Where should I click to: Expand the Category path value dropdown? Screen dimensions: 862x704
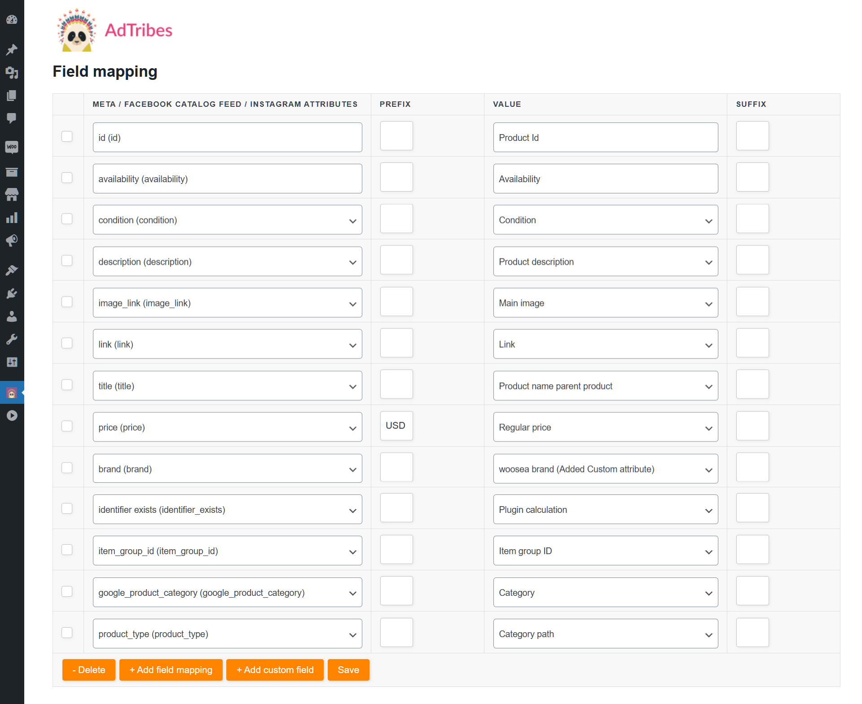coord(605,634)
